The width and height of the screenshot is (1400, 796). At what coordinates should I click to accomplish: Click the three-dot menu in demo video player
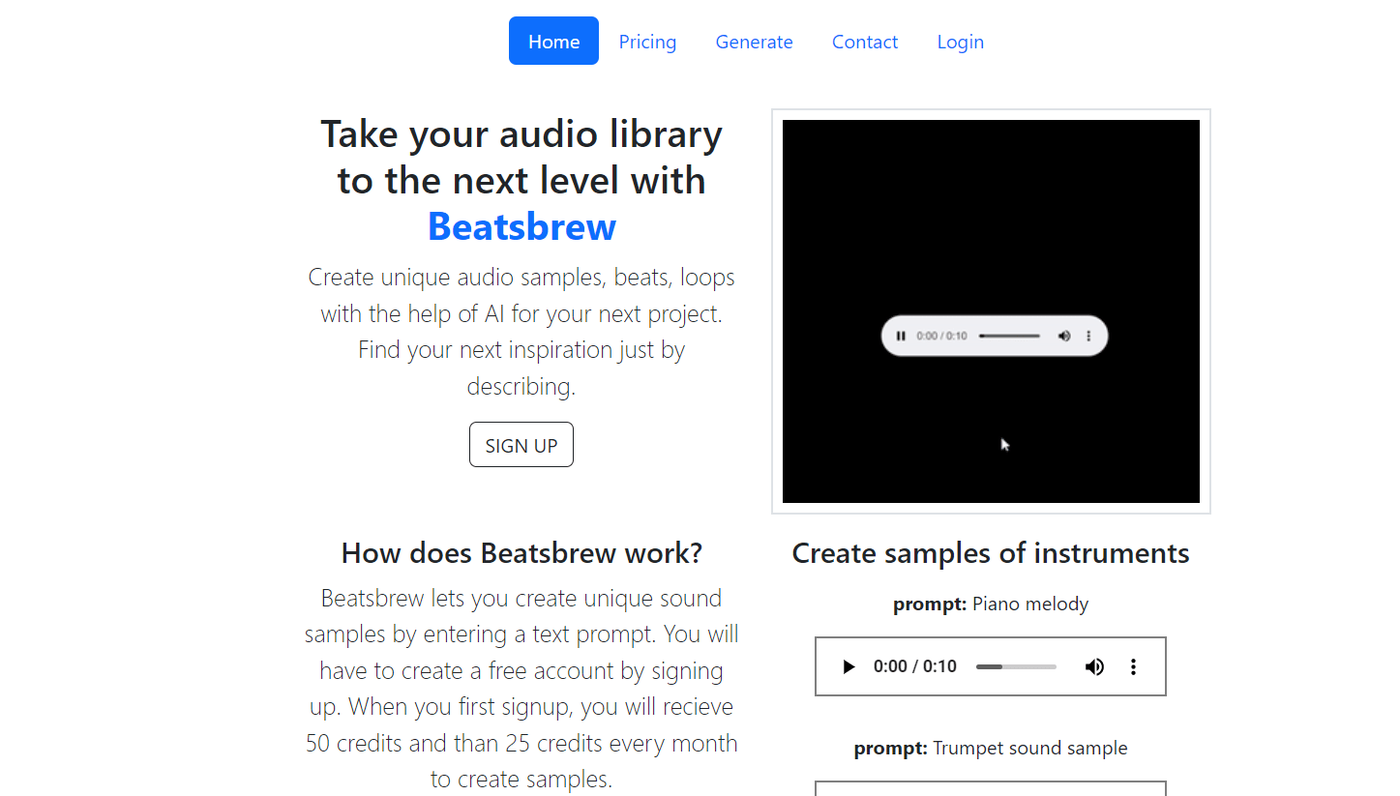coord(1088,336)
